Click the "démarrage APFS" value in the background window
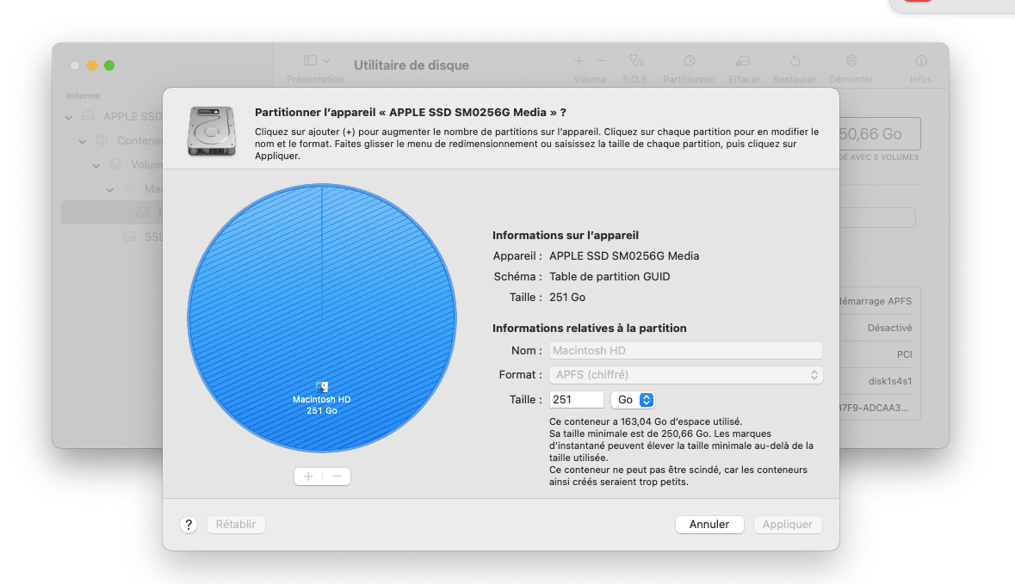This screenshot has width=1015, height=584. tap(876, 301)
